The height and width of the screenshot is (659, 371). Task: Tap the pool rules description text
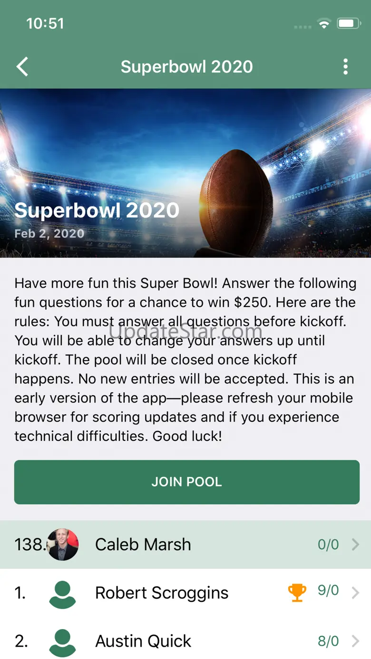(x=185, y=360)
